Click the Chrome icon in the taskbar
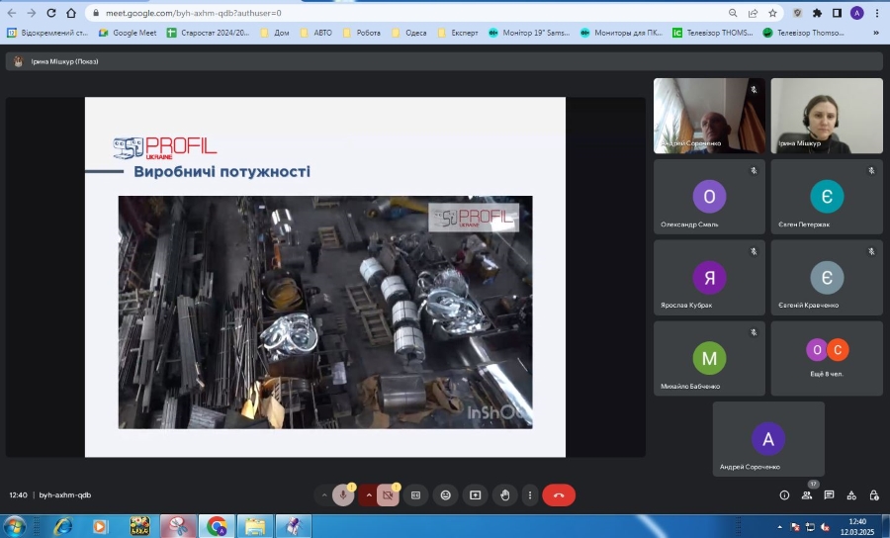 (217, 525)
